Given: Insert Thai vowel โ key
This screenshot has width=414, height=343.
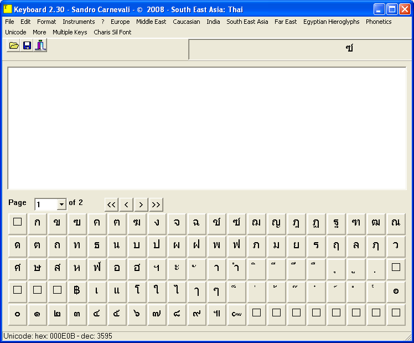Looking at the screenshot, I should click(137, 292).
